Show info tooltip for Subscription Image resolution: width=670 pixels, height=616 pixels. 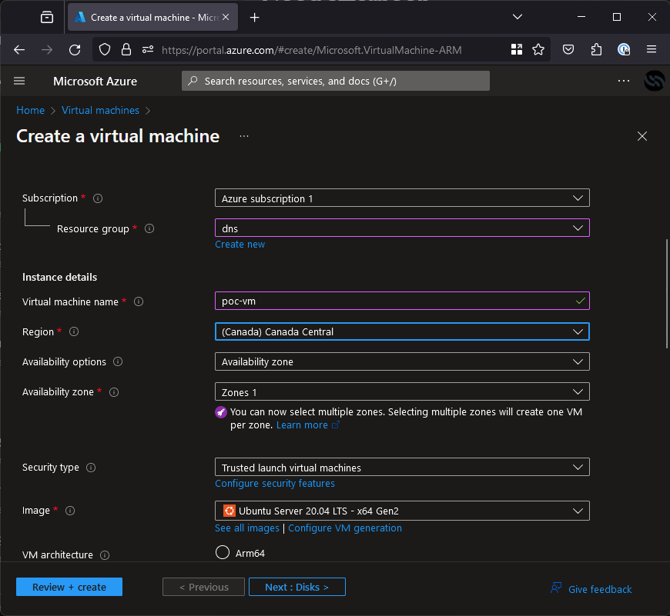tap(98, 198)
